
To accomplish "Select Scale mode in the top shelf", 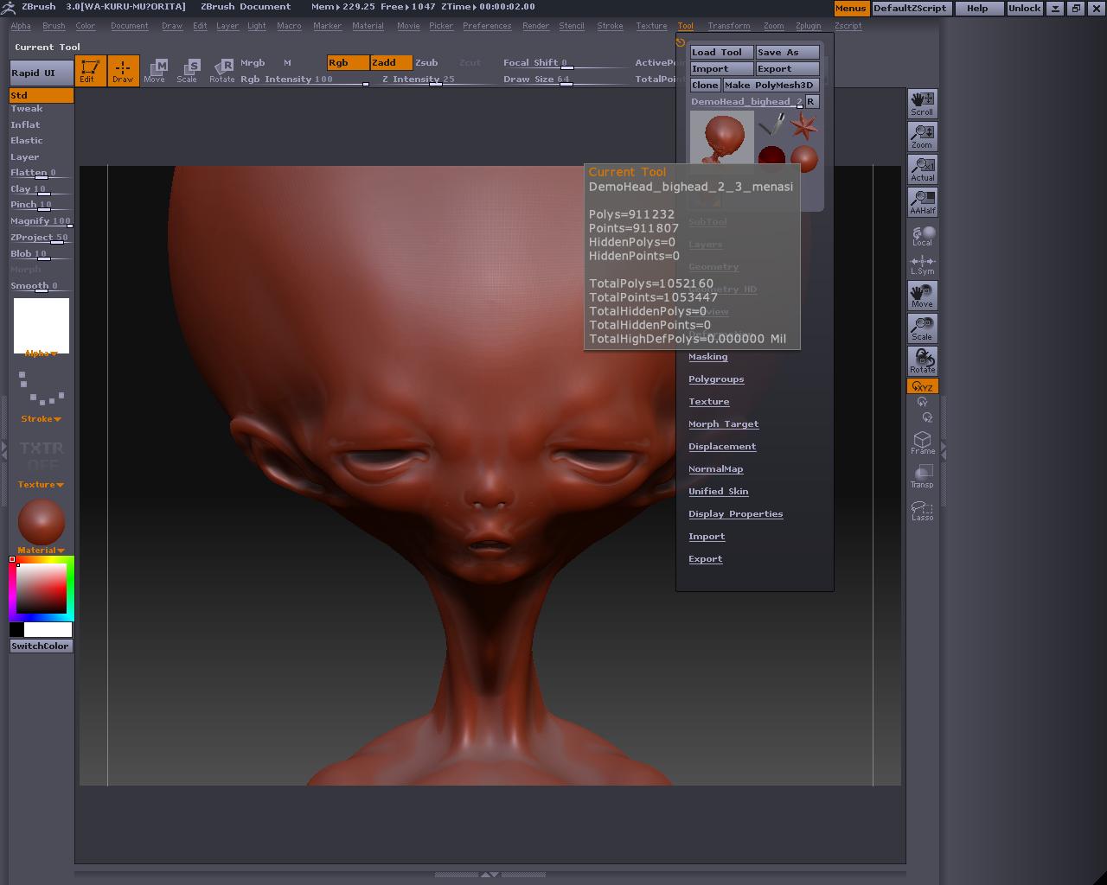I will point(188,71).
